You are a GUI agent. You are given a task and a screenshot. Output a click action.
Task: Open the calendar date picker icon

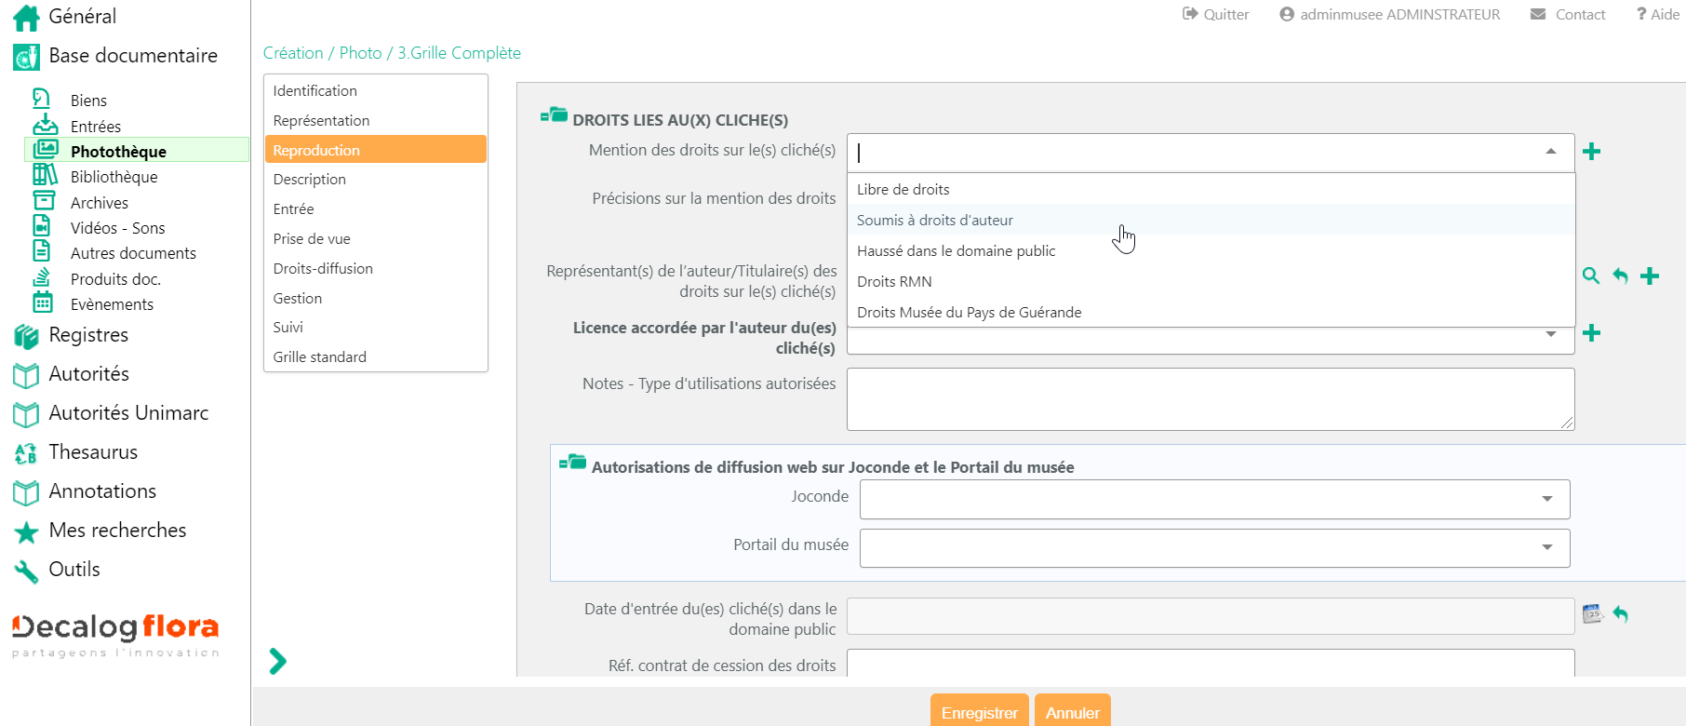pos(1592,613)
